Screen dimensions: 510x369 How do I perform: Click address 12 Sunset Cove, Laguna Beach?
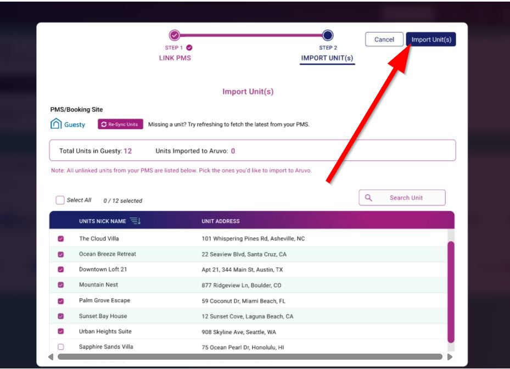247,316
